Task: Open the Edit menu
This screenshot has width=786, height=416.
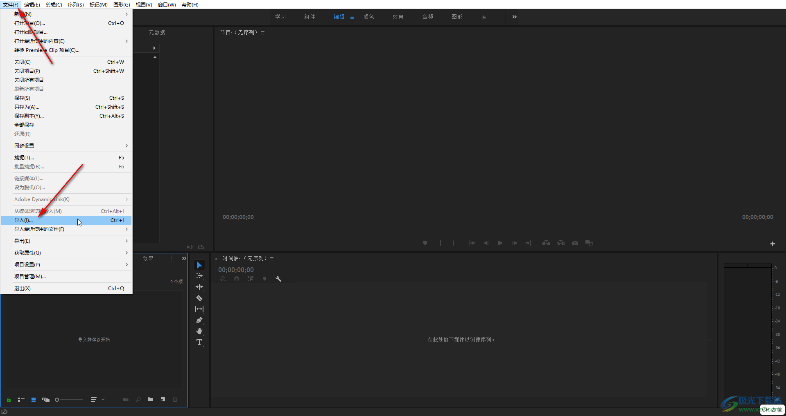Action: (x=32, y=5)
